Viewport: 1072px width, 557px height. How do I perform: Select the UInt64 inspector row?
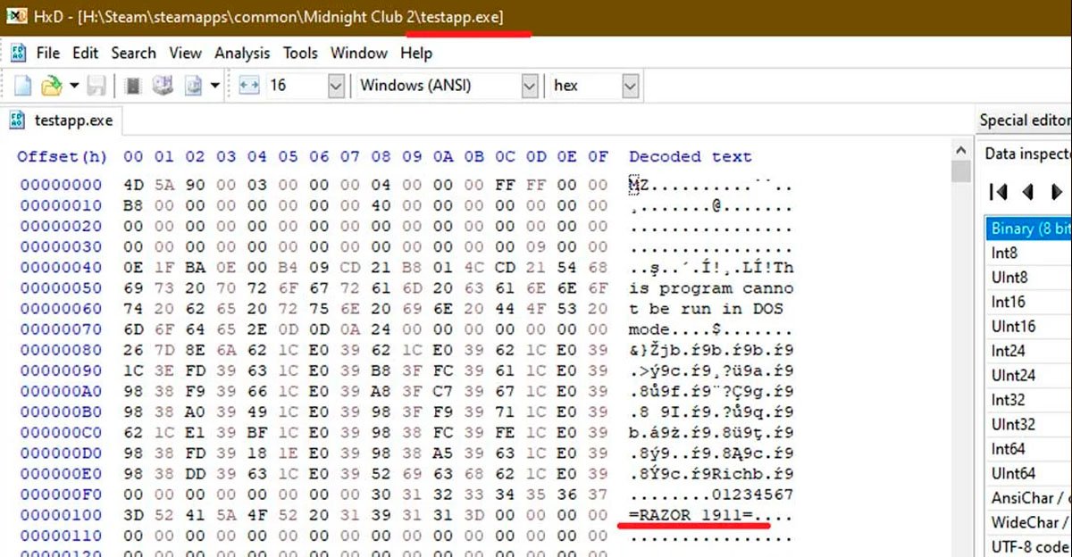1029,473
